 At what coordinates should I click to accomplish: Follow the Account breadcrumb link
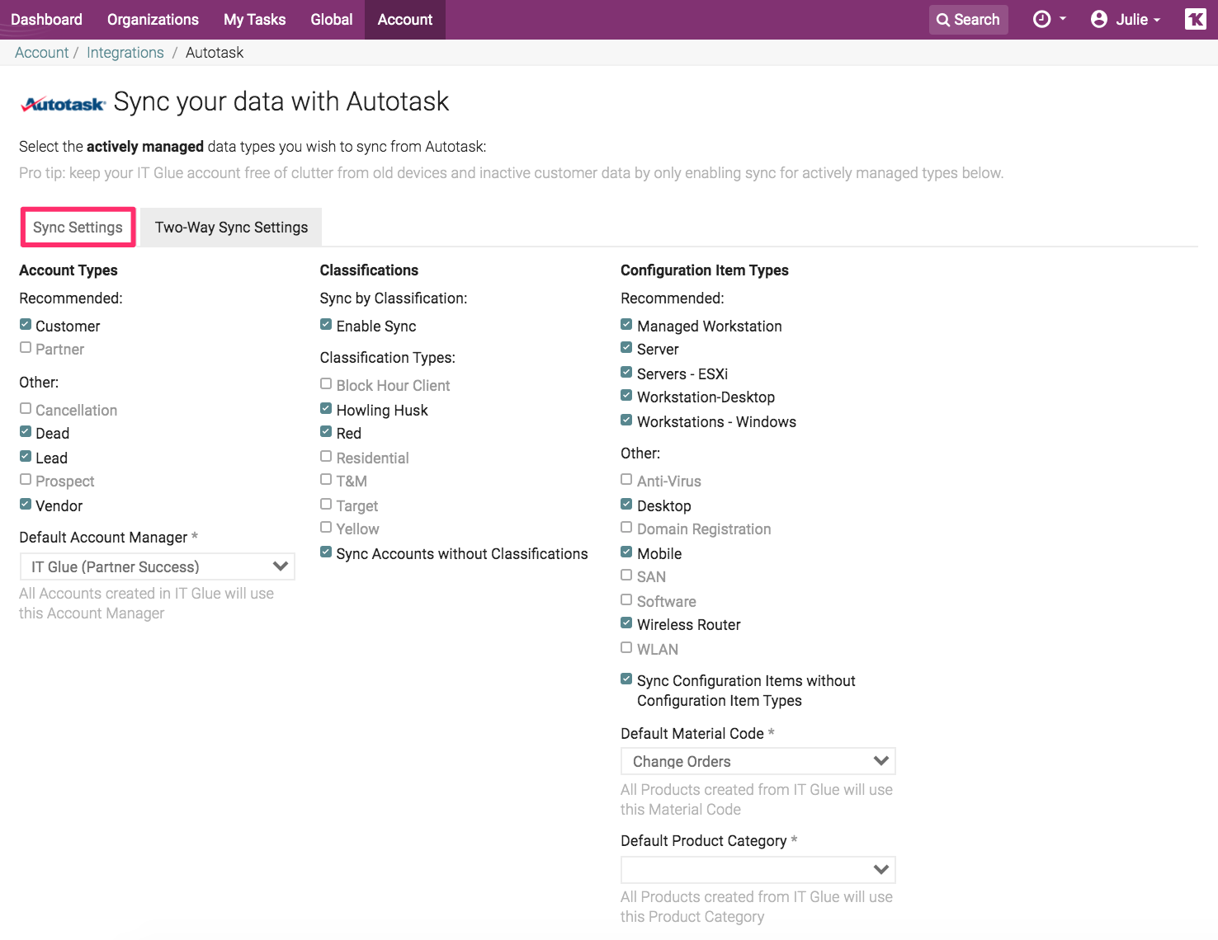[41, 53]
